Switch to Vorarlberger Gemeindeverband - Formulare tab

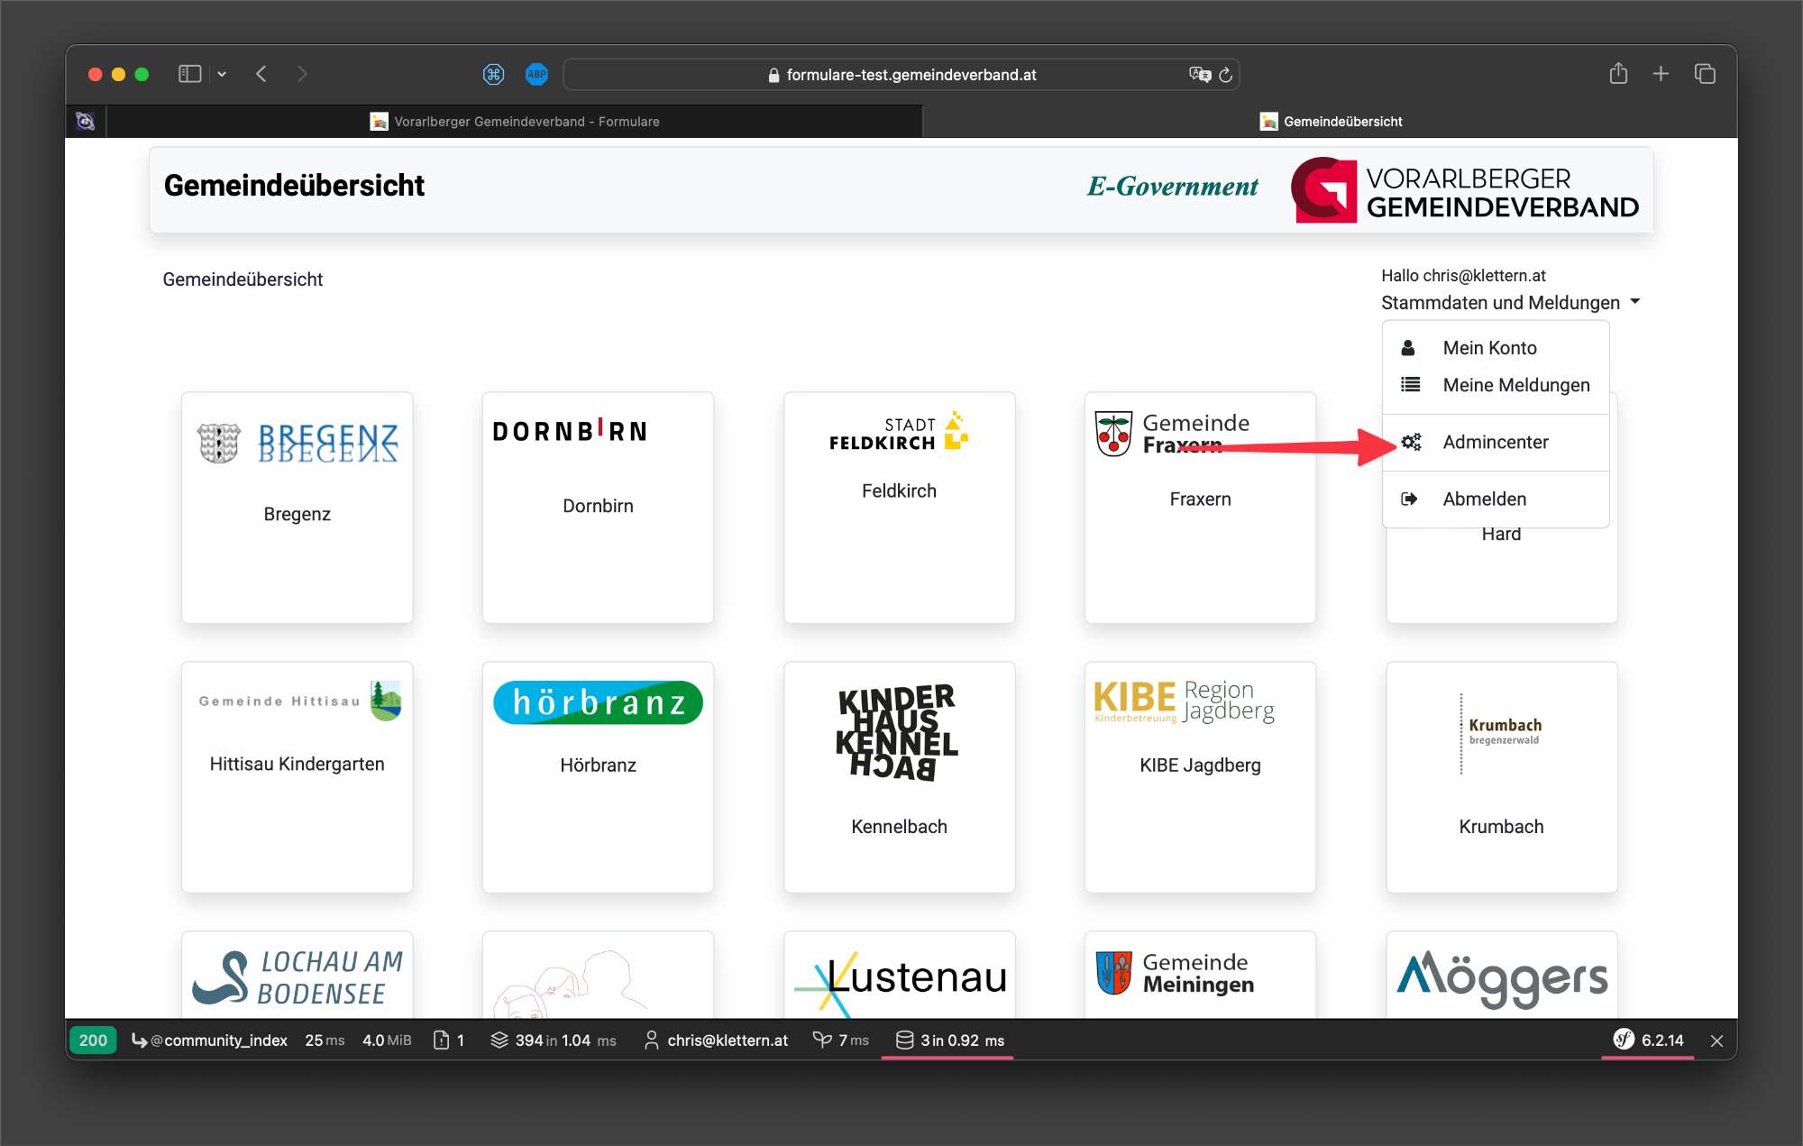(515, 121)
